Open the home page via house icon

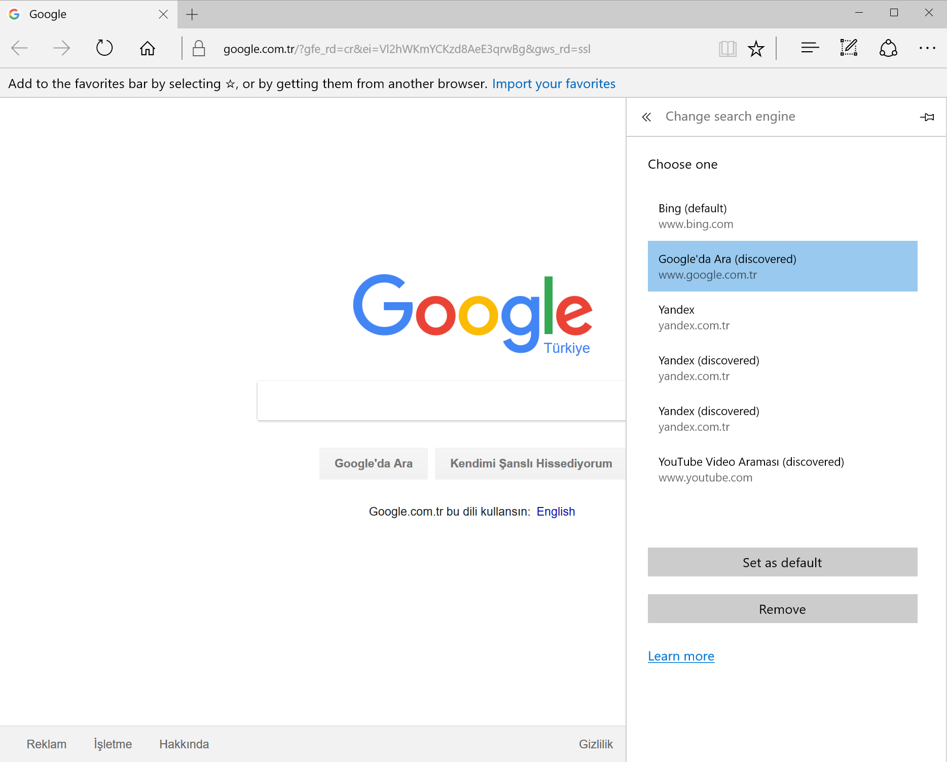click(148, 49)
